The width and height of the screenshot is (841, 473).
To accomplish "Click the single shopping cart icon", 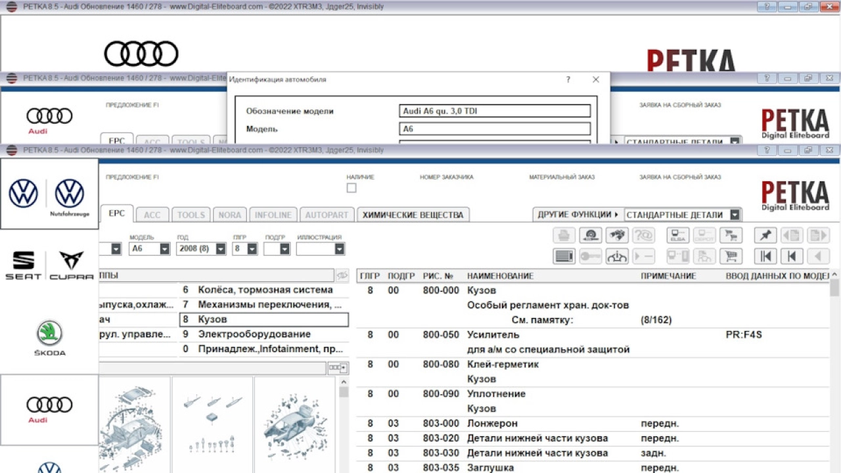I will tap(731, 256).
